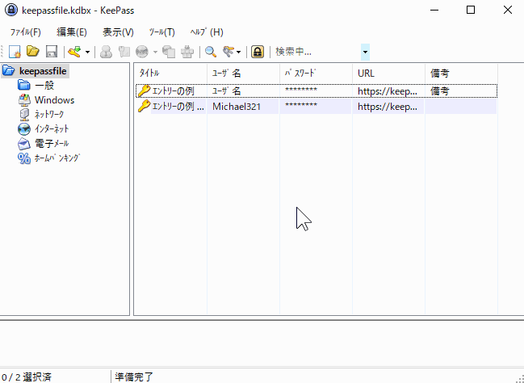Image resolution: width=524 pixels, height=383 pixels.
Task: Open the 編集(E) menu
Action: (x=72, y=32)
